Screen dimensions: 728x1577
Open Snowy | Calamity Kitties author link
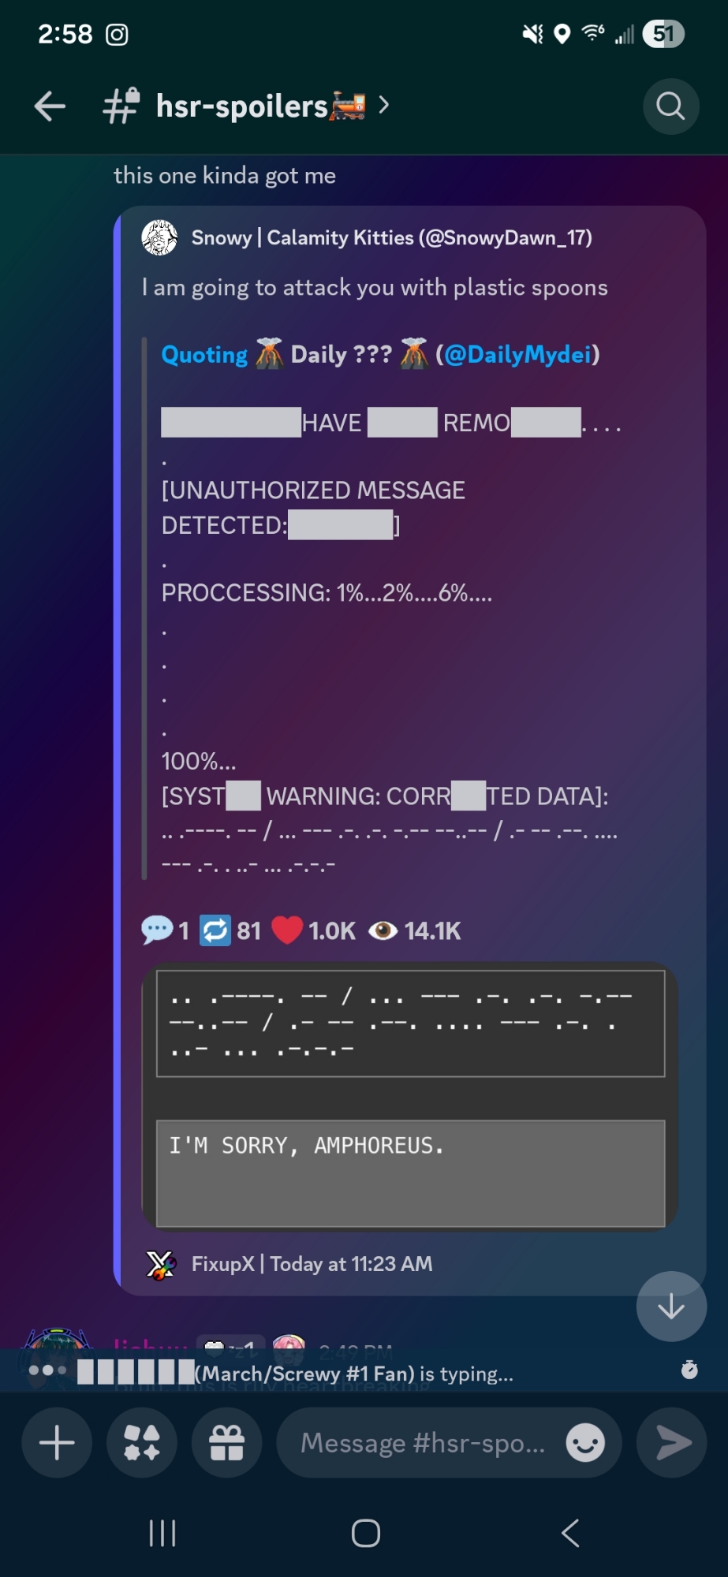391,238
